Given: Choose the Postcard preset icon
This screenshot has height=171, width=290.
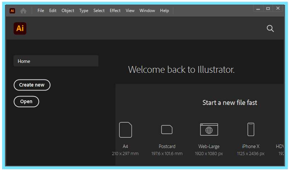Looking at the screenshot, I should pyautogui.click(x=167, y=129).
